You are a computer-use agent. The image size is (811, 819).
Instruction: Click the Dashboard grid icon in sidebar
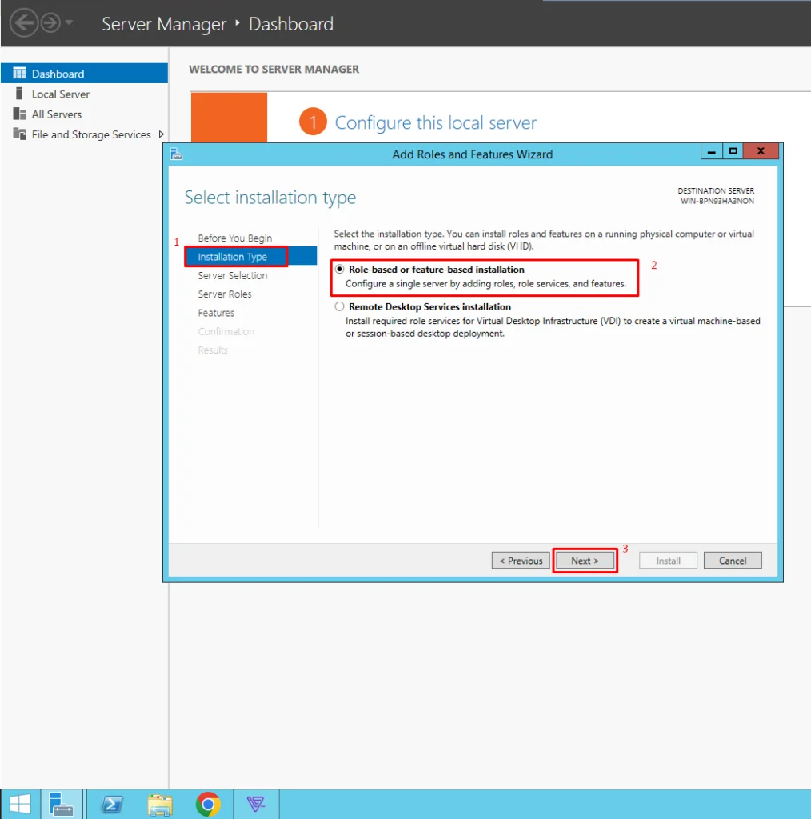click(x=19, y=73)
